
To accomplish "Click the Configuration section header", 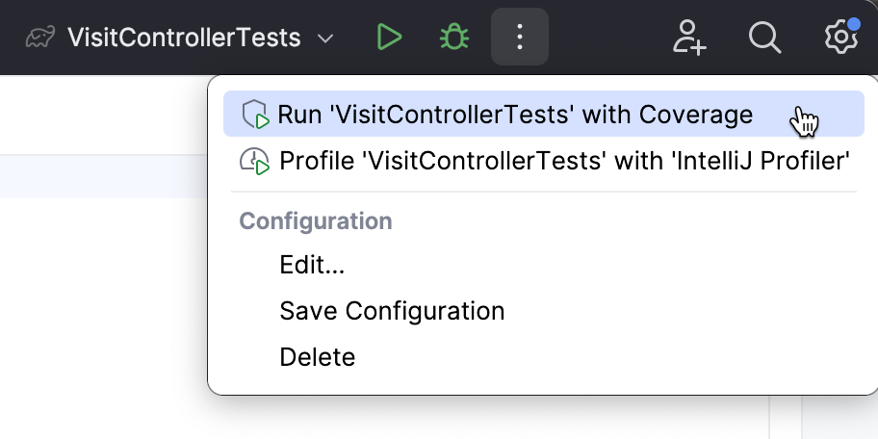I will (x=316, y=221).
